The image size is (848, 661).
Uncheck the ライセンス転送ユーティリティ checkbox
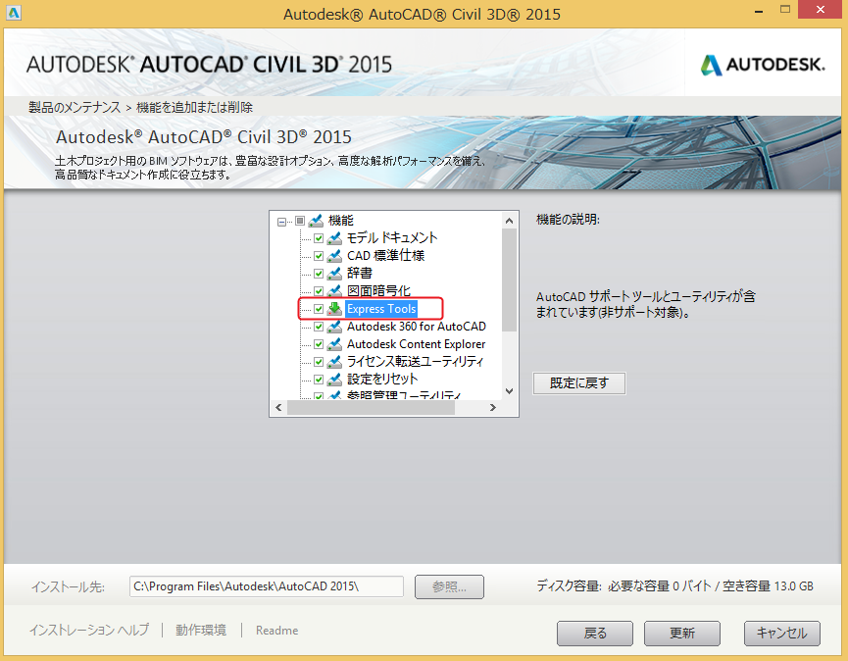click(319, 362)
